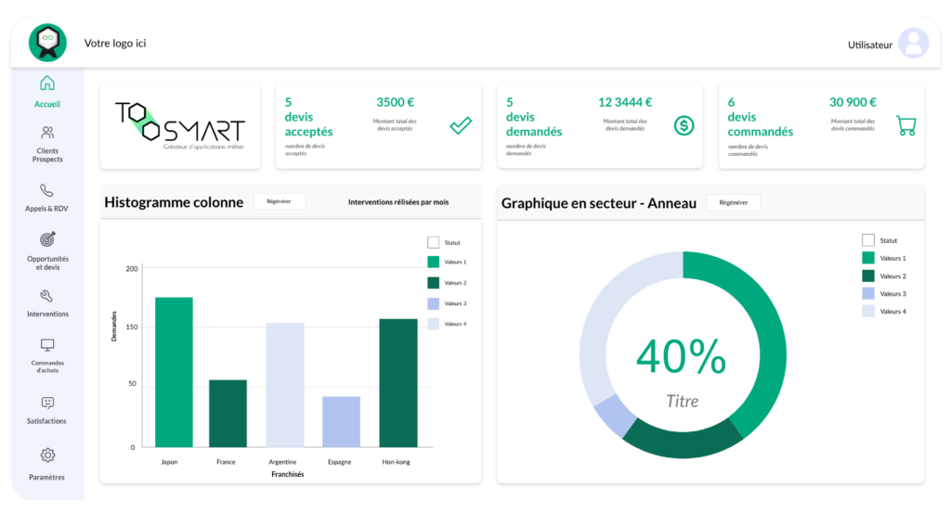The height and width of the screenshot is (513, 951).
Task: Click Régénérer button beside Graphique en secteur
Action: (734, 202)
